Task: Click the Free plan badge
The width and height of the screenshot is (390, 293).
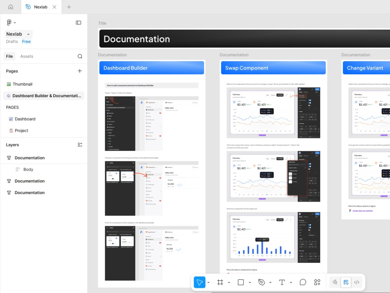Action: 27,42
